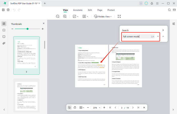The width and height of the screenshot is (177, 114).
Task: Open the hamburger main menu
Action: (157, 3)
